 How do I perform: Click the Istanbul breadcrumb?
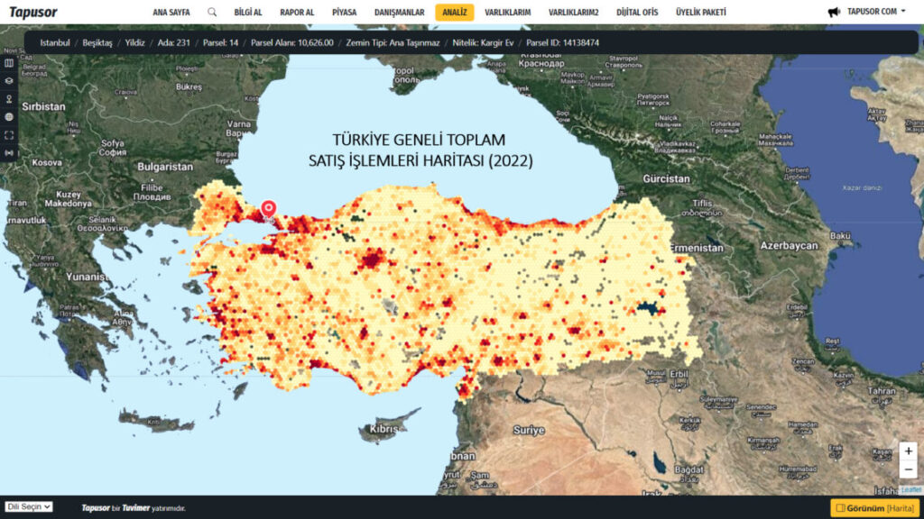click(55, 43)
